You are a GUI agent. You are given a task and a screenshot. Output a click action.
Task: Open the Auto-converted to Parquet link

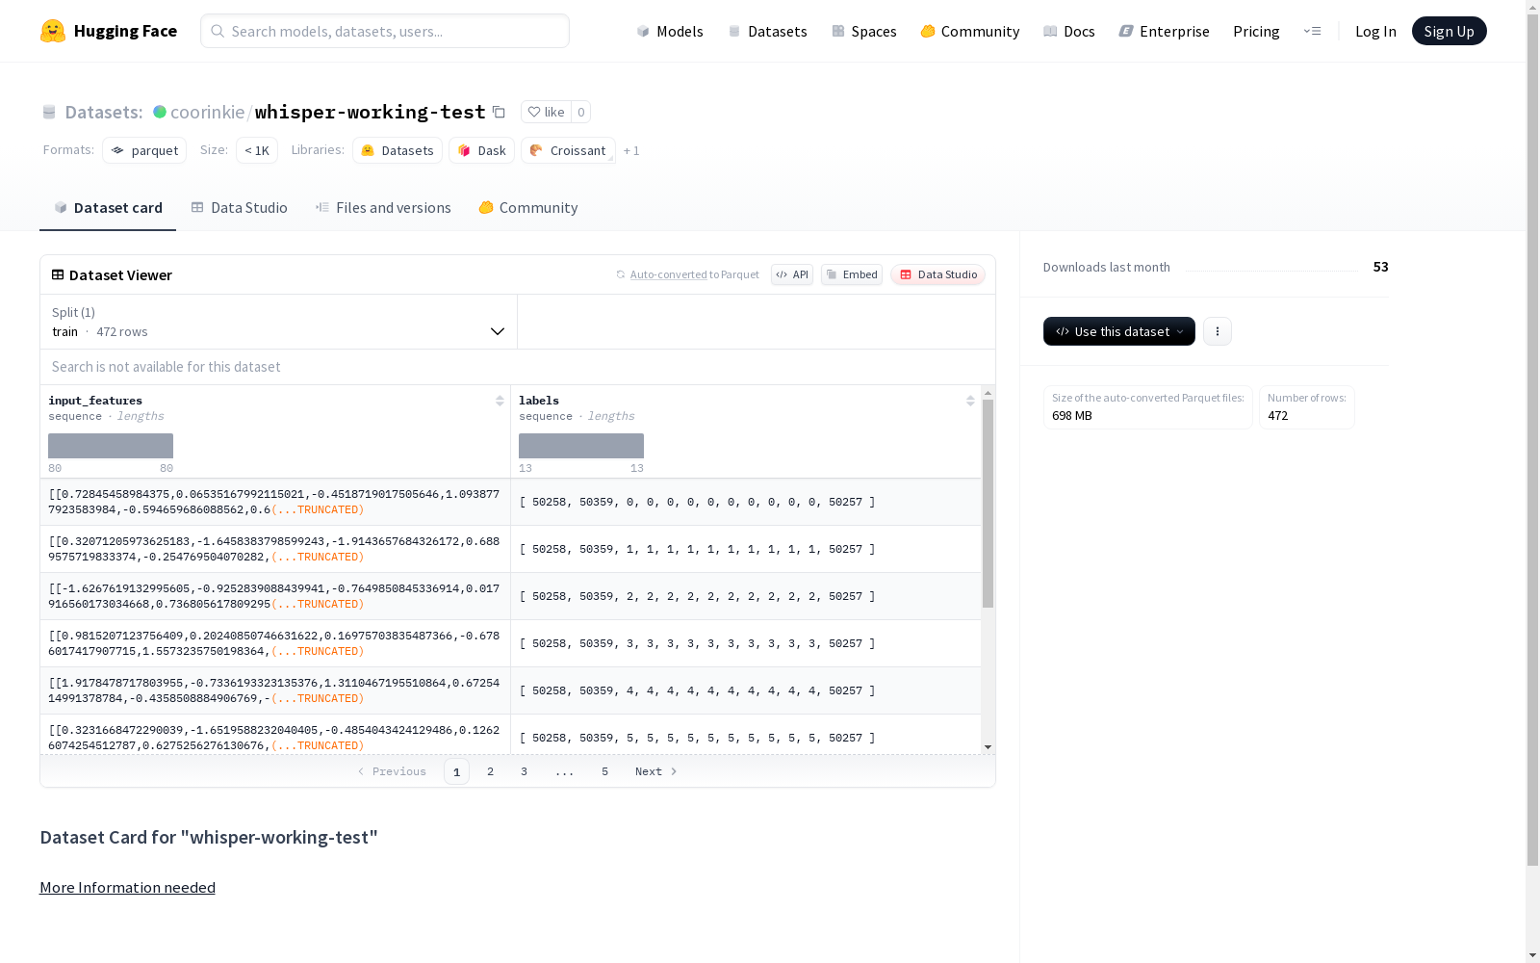click(x=668, y=274)
